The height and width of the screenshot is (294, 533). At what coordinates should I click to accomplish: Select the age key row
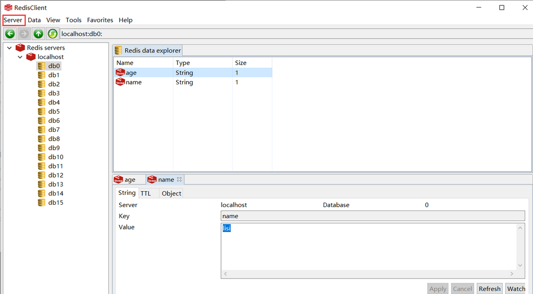point(193,73)
